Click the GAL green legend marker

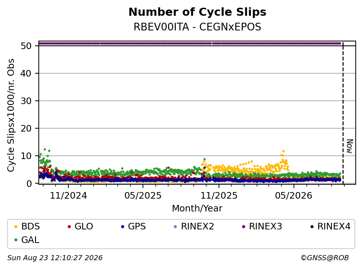tap(16, 240)
